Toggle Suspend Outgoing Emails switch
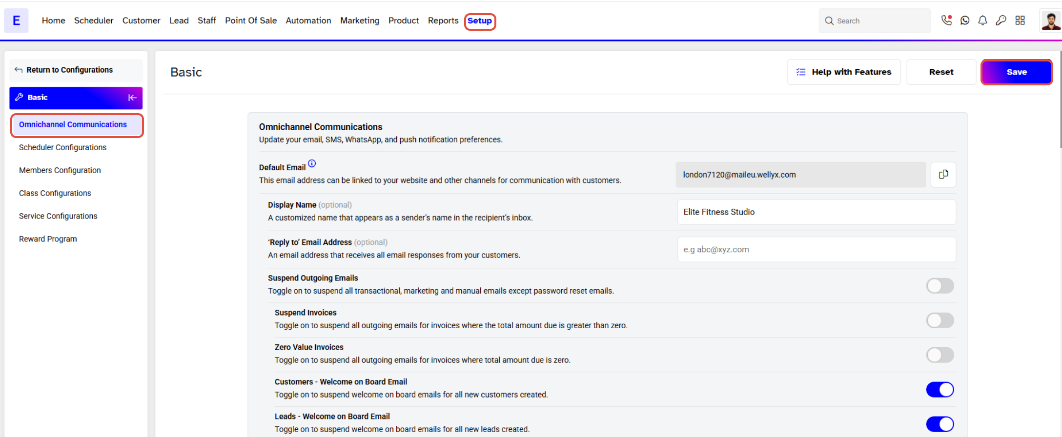Screen dimensions: 1062x437 point(940,286)
